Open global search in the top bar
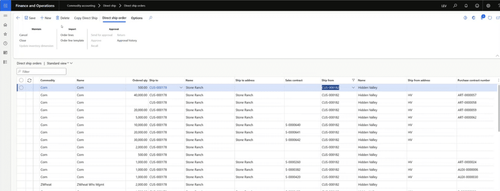The image size is (500, 191). [x=456, y=6]
